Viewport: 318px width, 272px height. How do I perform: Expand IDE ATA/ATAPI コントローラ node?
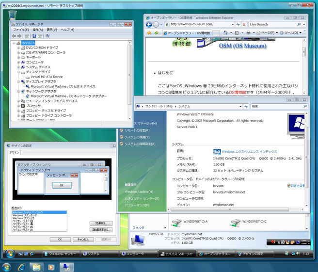pos(18,53)
